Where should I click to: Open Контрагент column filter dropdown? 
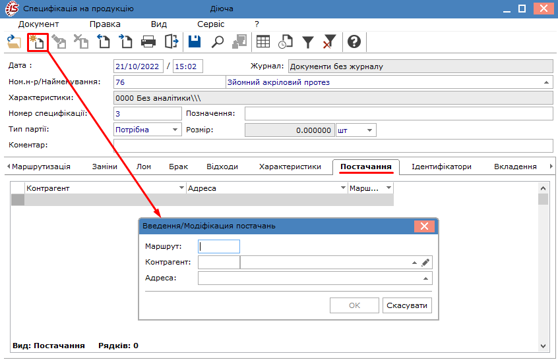(181, 188)
